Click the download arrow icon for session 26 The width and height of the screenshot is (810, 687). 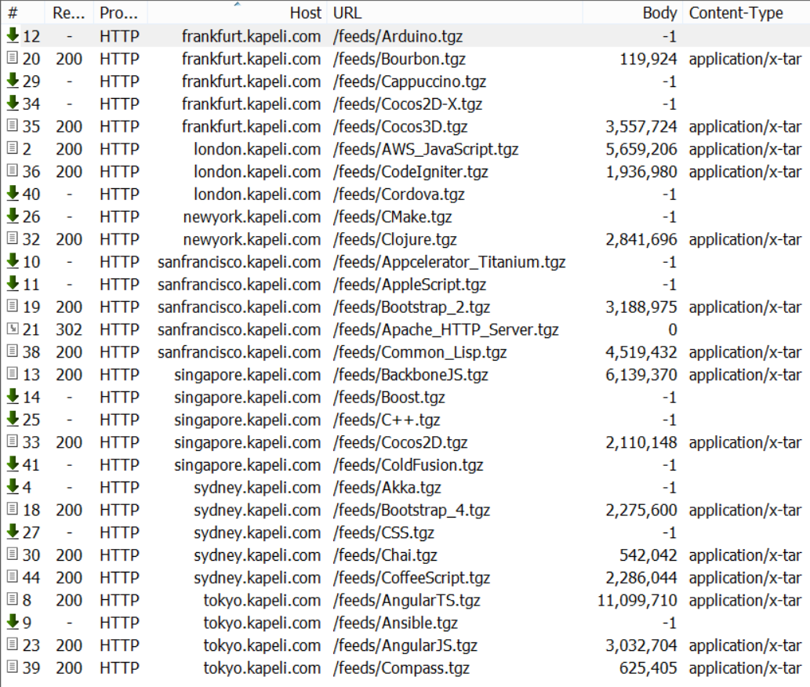tap(13, 216)
